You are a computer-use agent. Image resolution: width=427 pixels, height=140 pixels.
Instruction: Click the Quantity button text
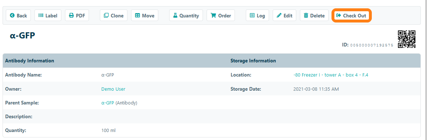click(x=189, y=16)
